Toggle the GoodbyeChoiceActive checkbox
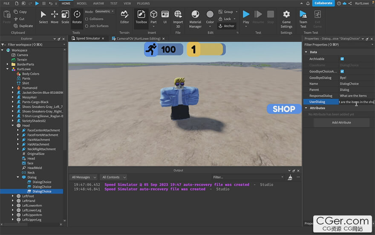375x235 pixels. coord(342,71)
